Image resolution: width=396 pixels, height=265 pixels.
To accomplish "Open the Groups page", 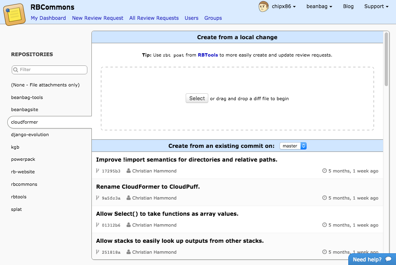I will 213,18.
